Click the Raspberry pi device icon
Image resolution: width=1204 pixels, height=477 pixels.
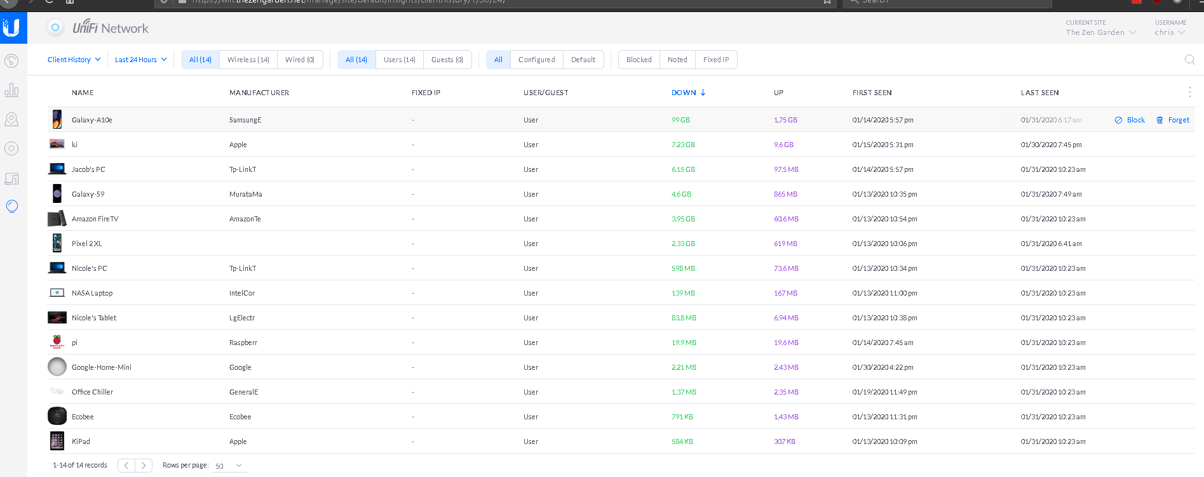(57, 342)
